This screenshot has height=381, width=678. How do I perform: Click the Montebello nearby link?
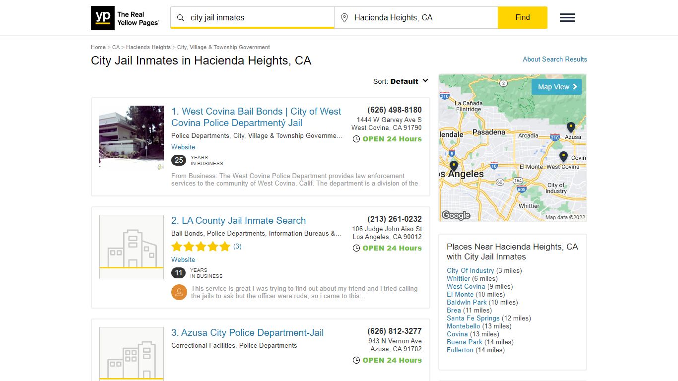(464, 326)
